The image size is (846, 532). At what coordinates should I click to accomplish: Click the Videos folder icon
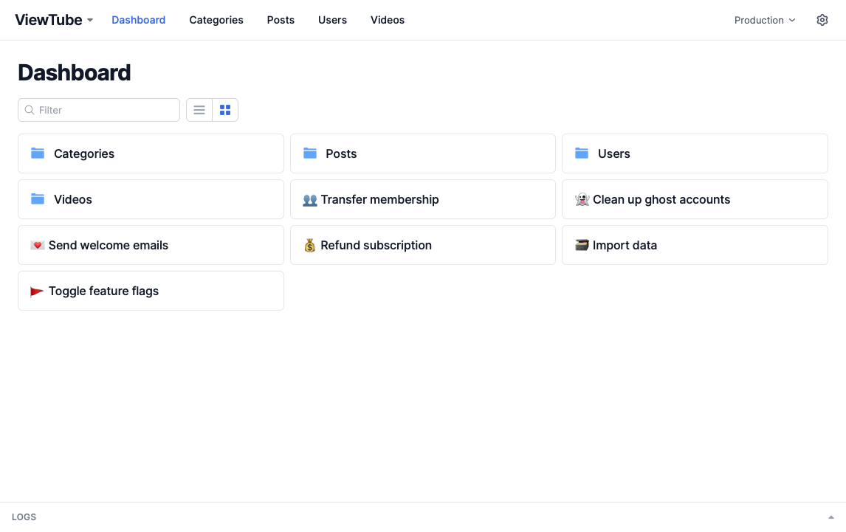click(x=38, y=199)
